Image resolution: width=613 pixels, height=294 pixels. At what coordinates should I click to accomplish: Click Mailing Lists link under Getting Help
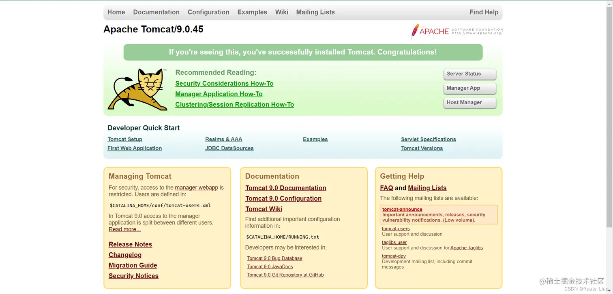click(427, 188)
